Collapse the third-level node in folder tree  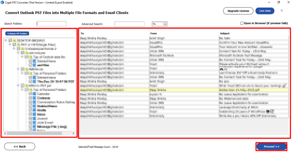(14, 49)
